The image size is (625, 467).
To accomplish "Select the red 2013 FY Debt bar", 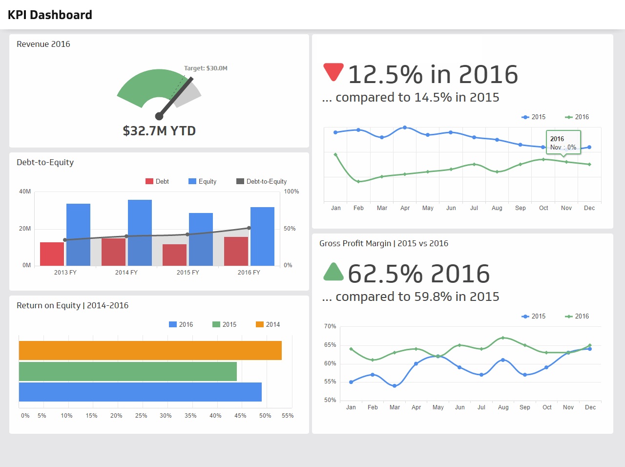I will [52, 254].
